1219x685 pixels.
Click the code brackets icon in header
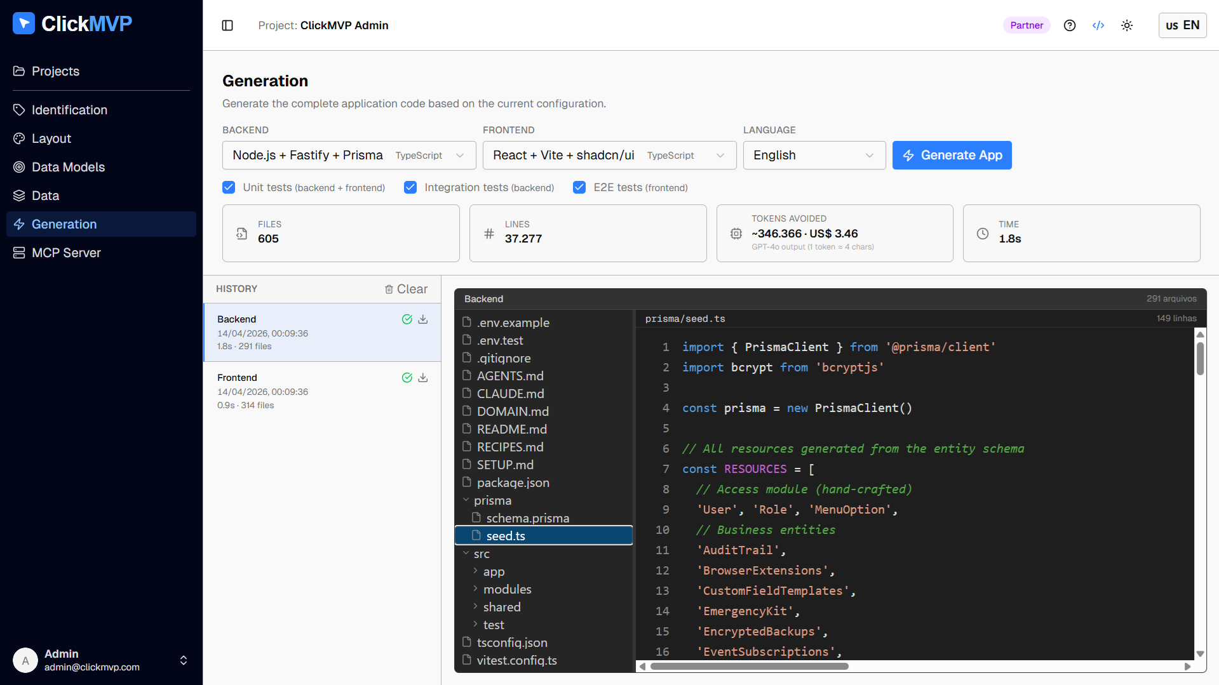[x=1098, y=25]
